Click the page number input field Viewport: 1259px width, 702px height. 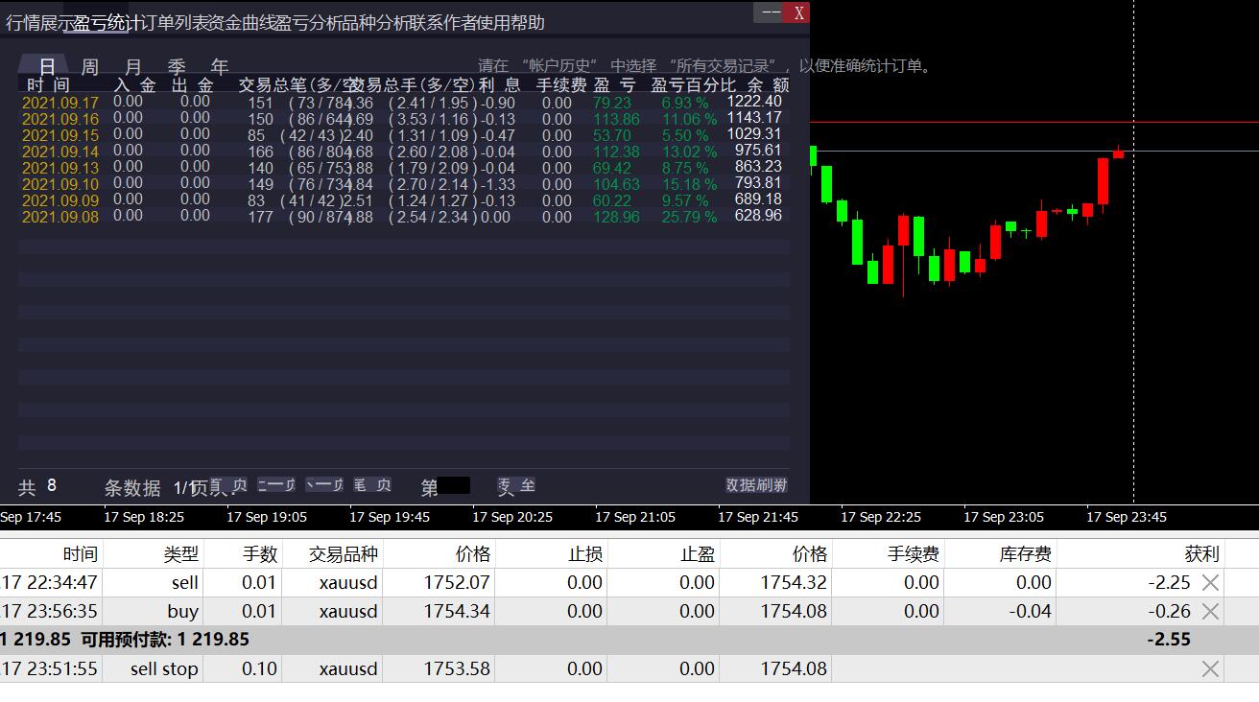(x=454, y=485)
